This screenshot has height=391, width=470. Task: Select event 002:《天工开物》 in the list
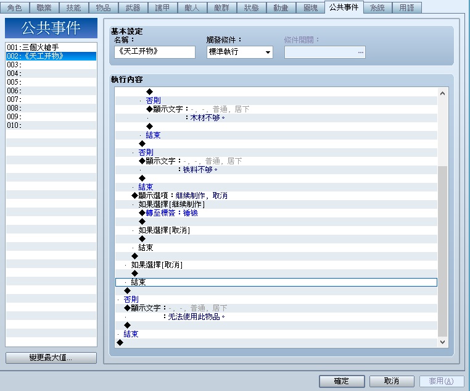(51, 56)
